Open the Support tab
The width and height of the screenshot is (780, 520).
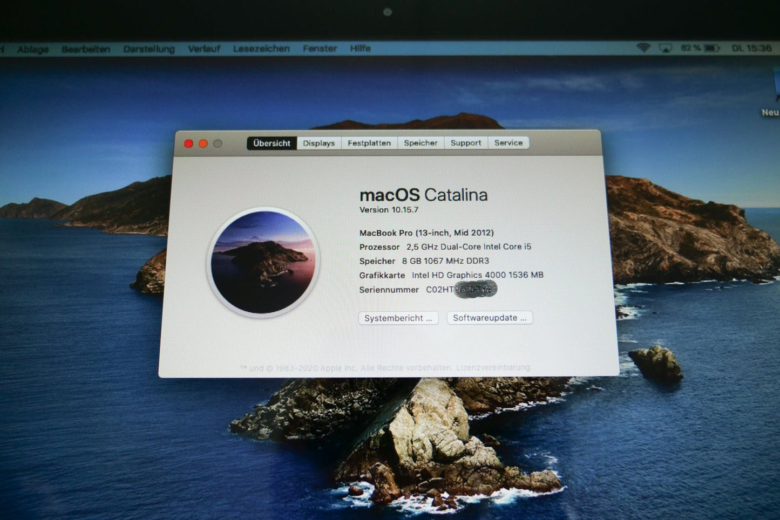pyautogui.click(x=466, y=143)
